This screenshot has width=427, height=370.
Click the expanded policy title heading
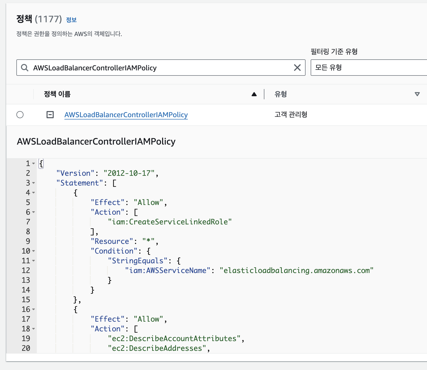pos(96,142)
